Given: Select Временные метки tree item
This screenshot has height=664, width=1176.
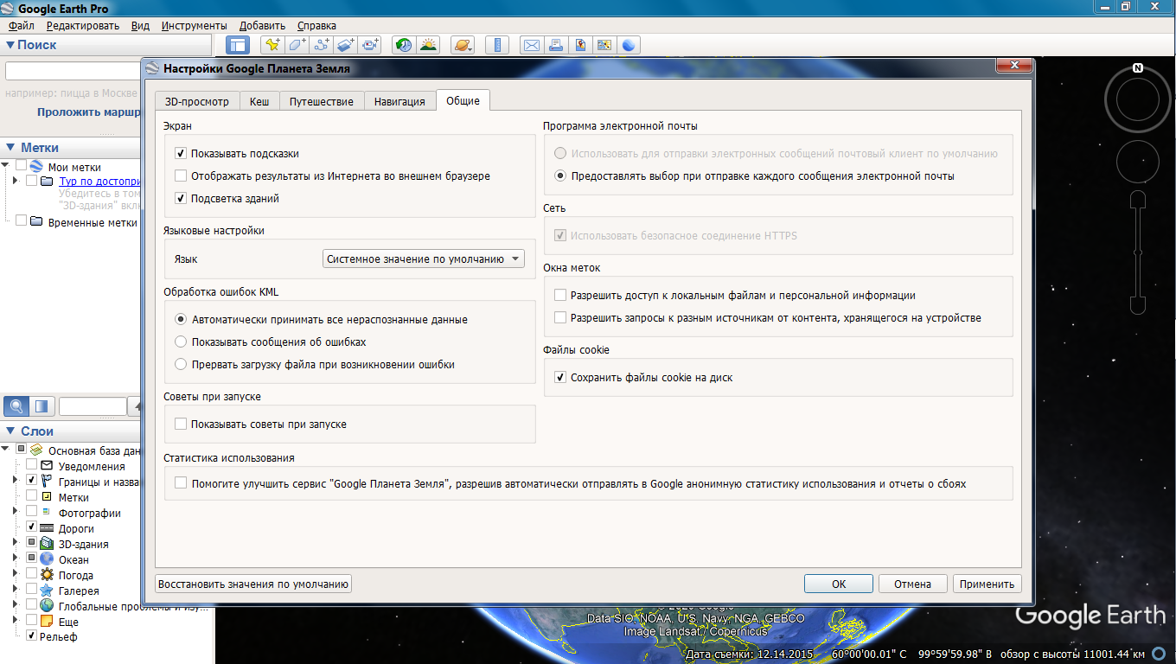Looking at the screenshot, I should click(x=92, y=222).
